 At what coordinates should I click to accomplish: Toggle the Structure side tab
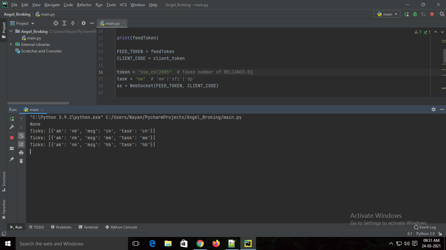[x=4, y=181]
